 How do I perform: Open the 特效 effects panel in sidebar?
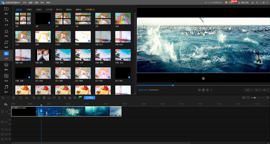pyautogui.click(x=6, y=33)
